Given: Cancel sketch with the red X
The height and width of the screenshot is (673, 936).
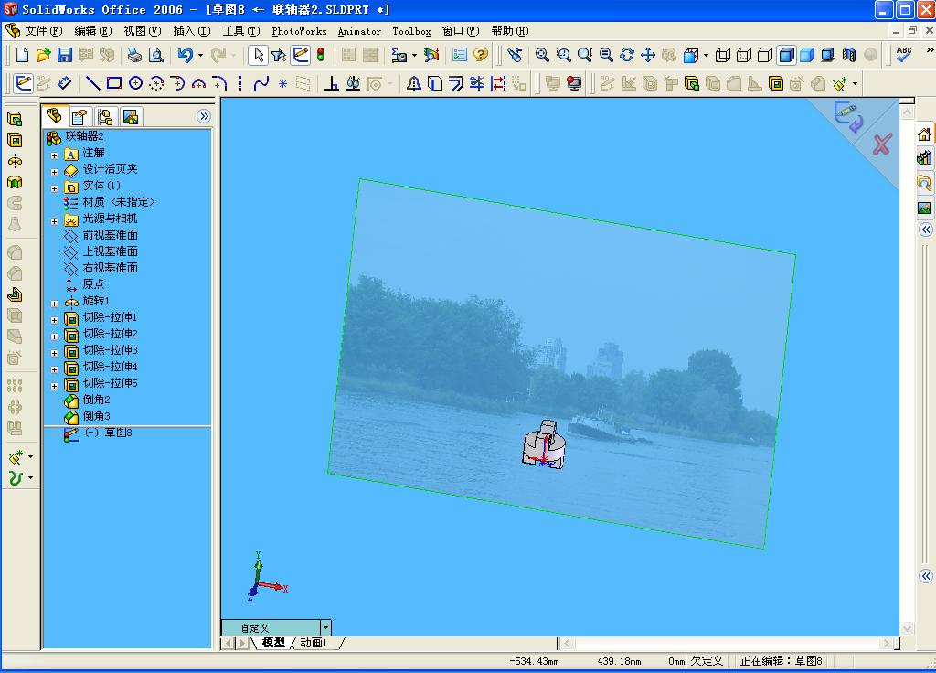Looking at the screenshot, I should (882, 144).
